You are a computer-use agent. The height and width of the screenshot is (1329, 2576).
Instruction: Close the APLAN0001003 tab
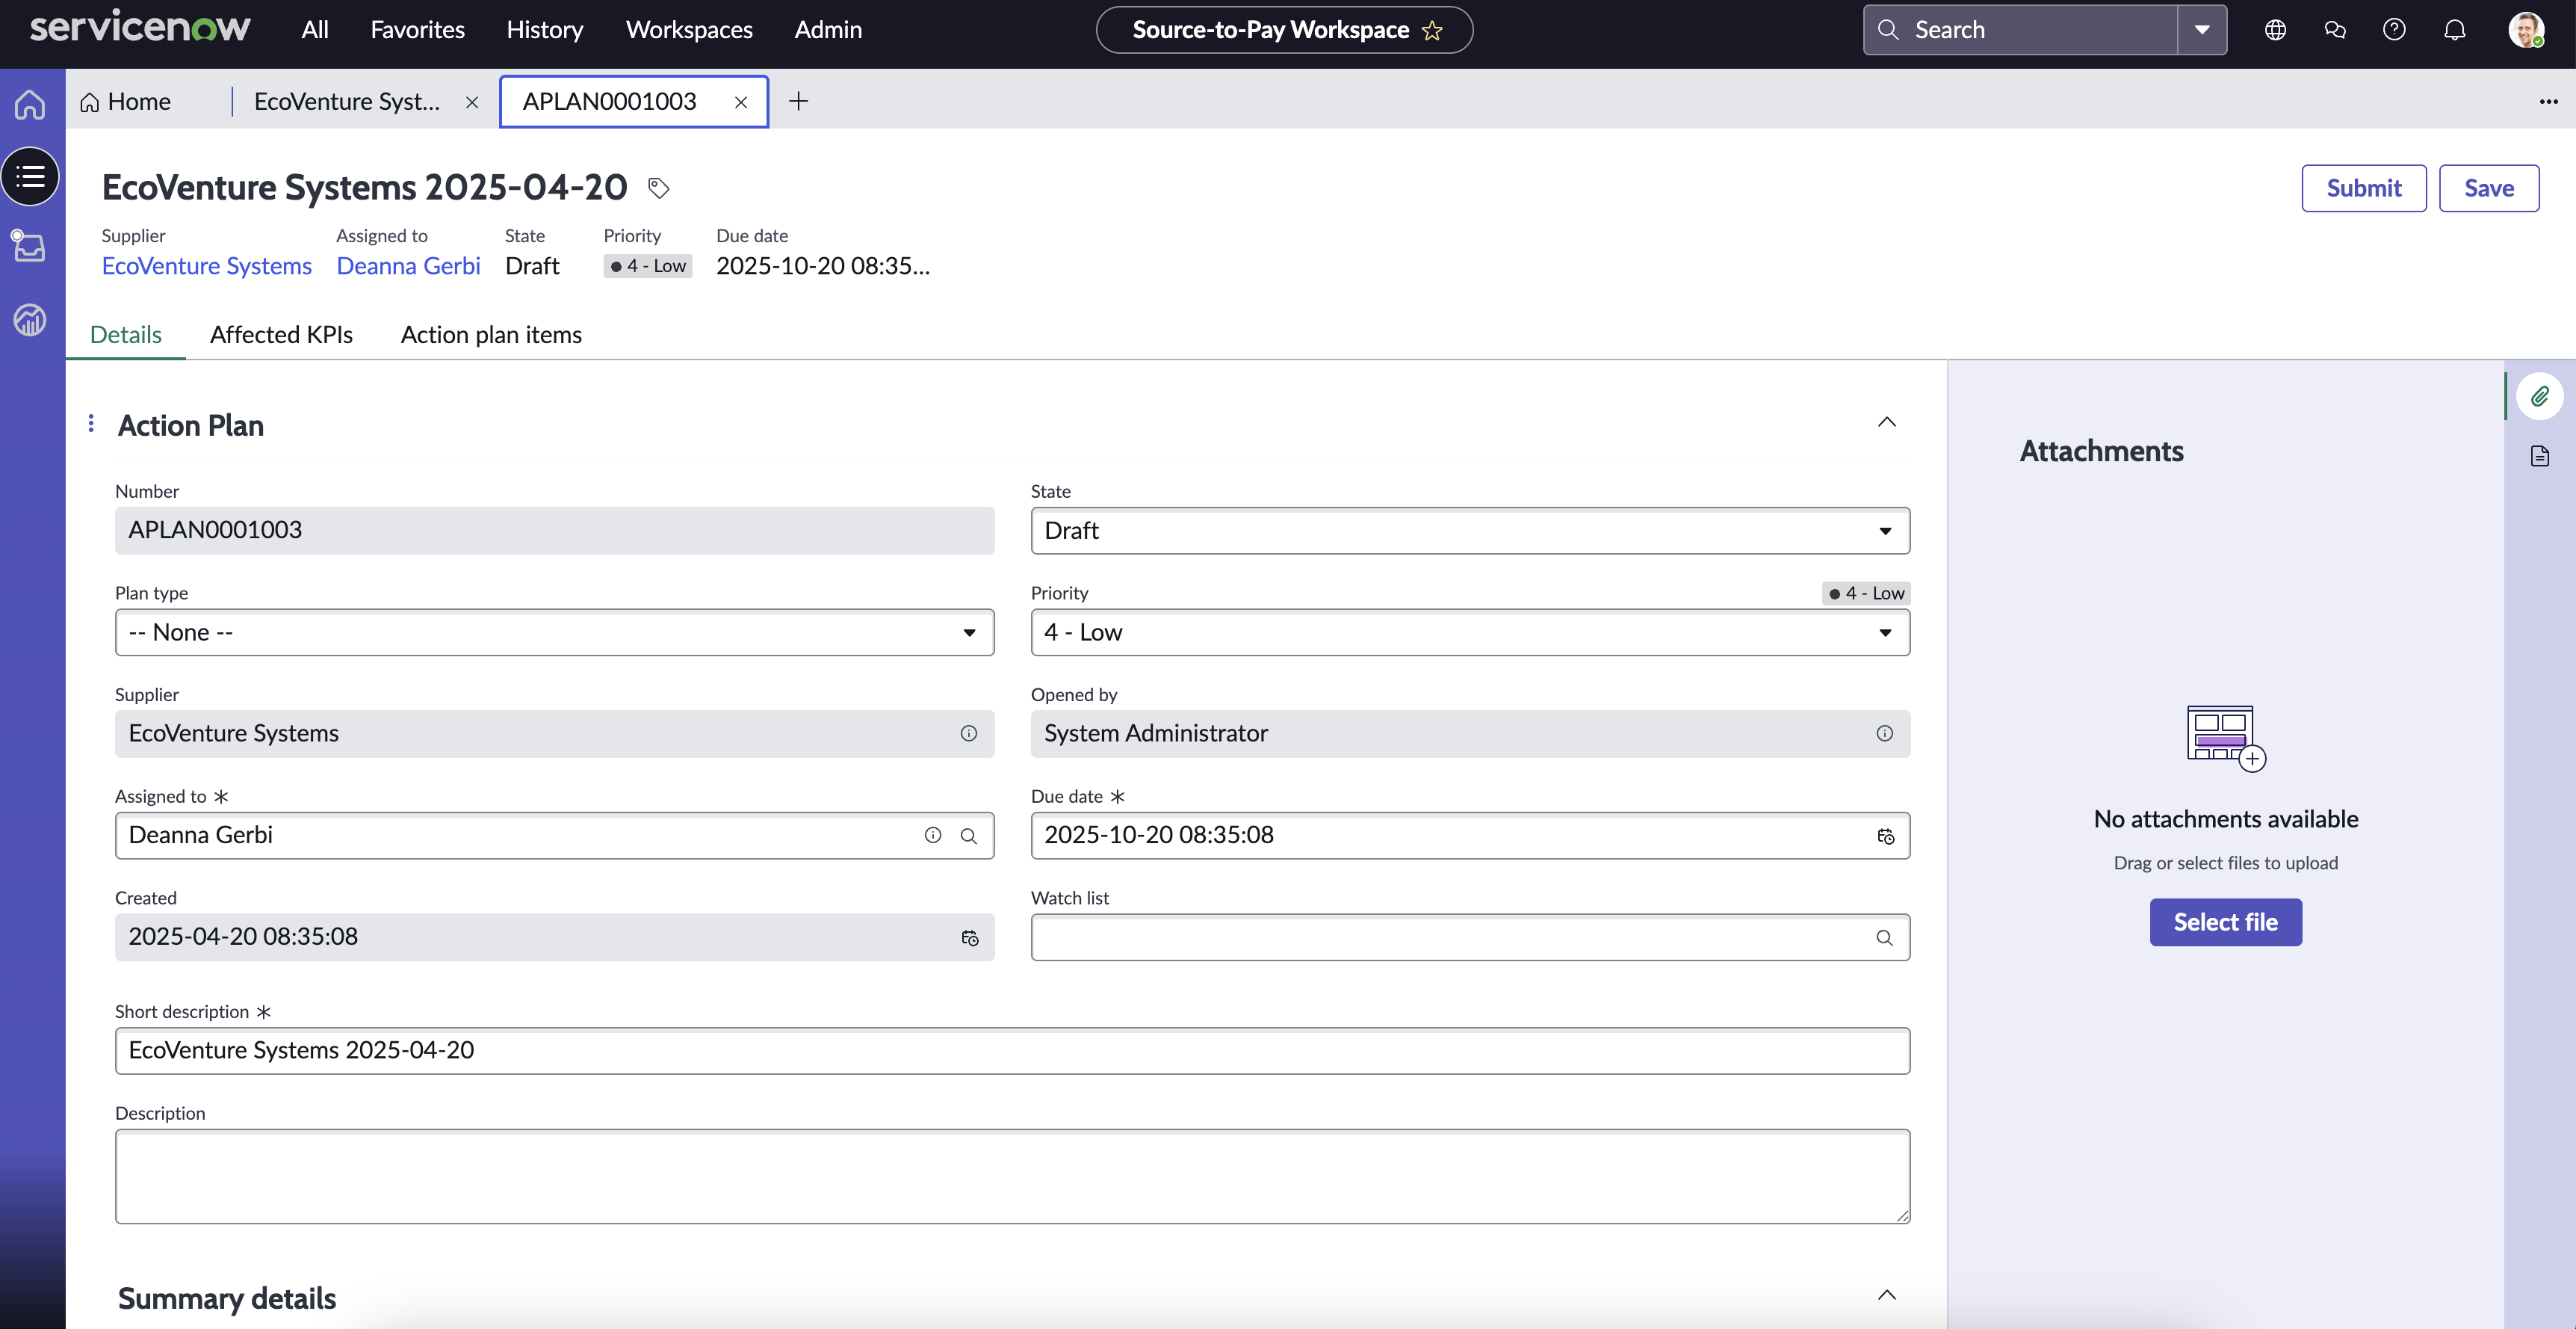[x=741, y=102]
